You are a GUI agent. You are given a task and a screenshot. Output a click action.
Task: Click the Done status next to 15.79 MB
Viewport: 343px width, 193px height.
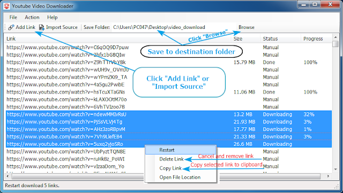tap(269, 62)
